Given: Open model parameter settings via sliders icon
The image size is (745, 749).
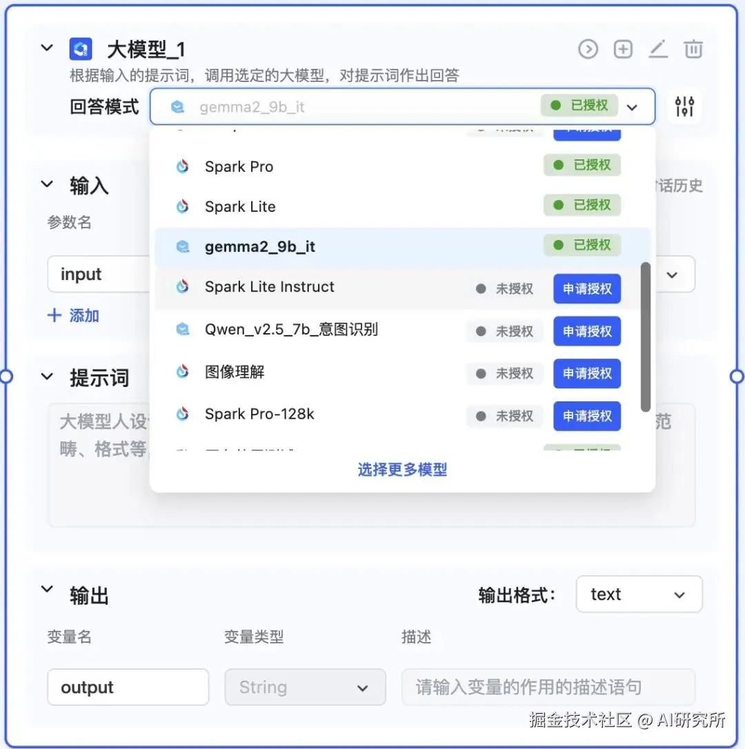Looking at the screenshot, I should point(684,106).
